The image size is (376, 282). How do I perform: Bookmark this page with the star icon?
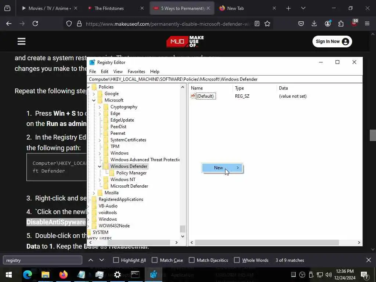(x=267, y=23)
